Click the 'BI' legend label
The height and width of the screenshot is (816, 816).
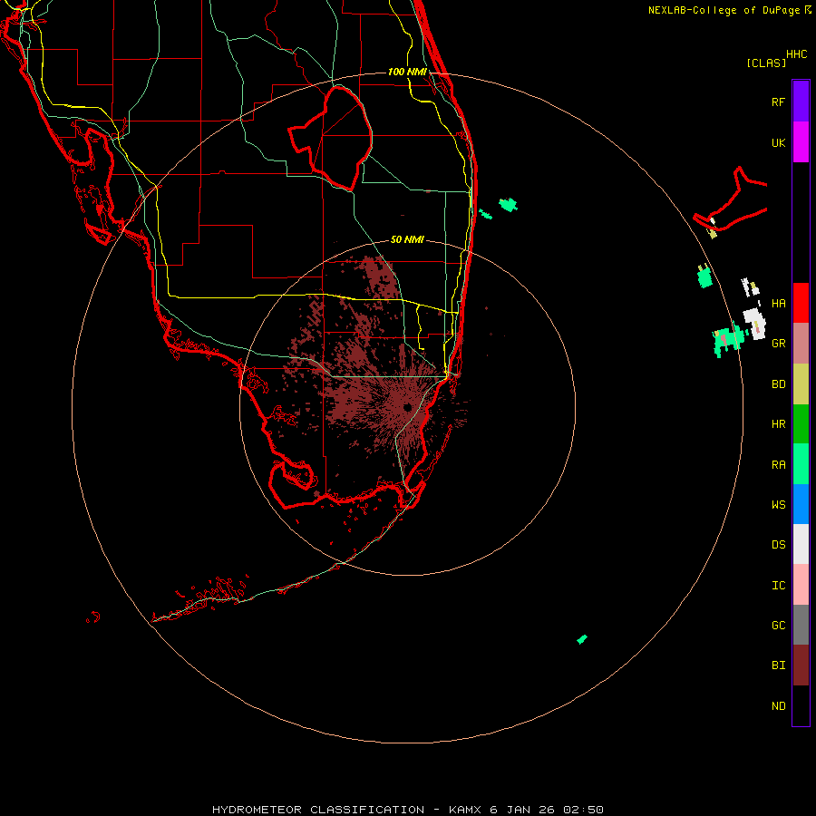click(x=778, y=665)
